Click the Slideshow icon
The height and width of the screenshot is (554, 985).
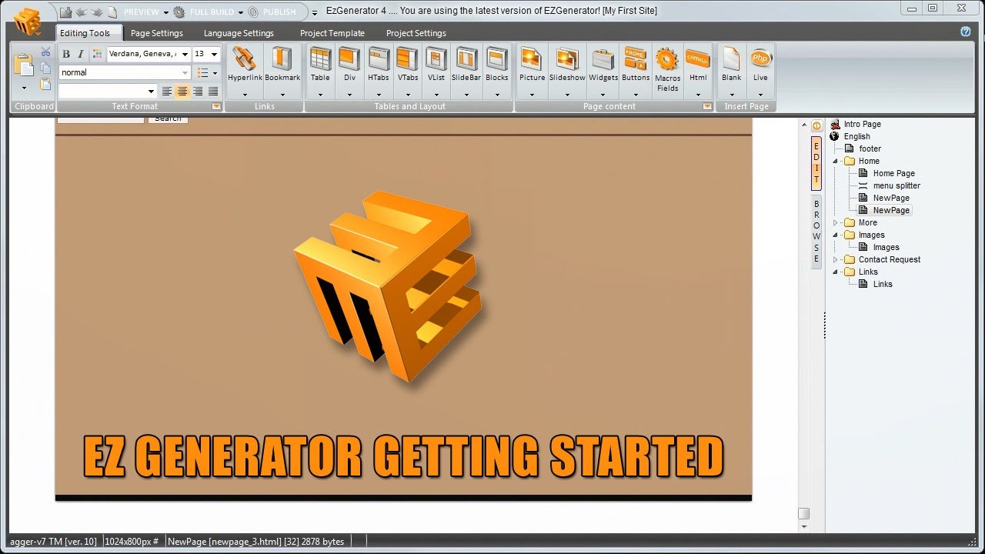[x=567, y=59]
